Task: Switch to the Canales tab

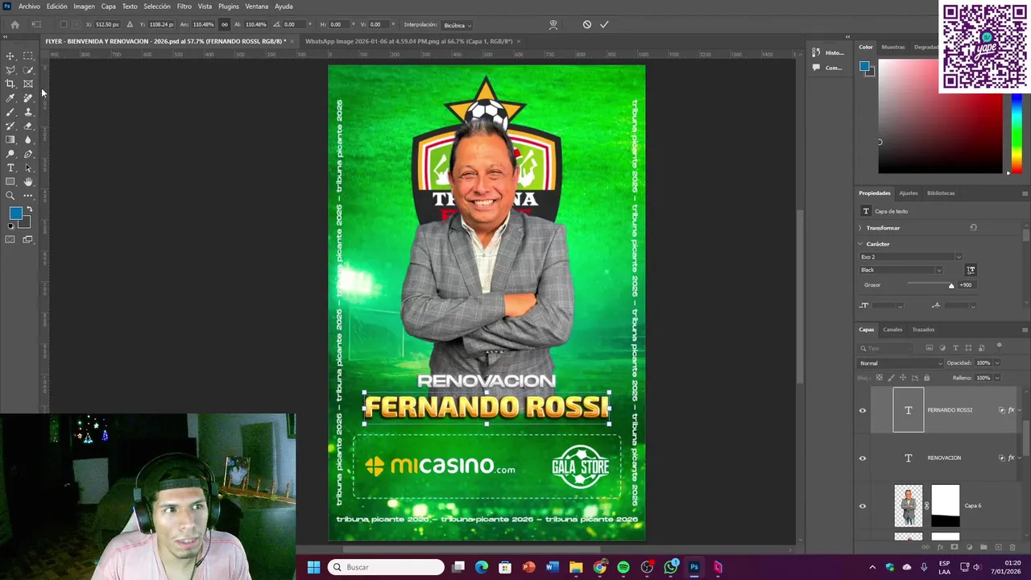Action: pyautogui.click(x=892, y=329)
